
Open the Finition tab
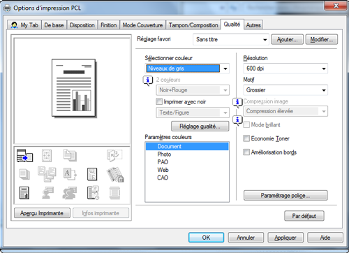coord(108,25)
